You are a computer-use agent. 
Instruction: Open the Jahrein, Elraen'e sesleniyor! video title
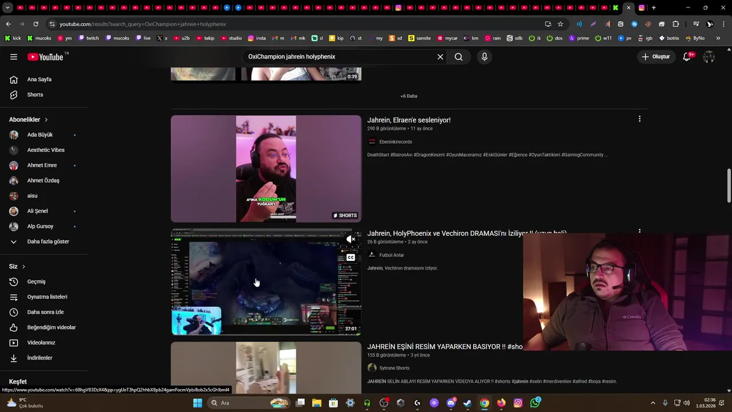[x=409, y=120]
